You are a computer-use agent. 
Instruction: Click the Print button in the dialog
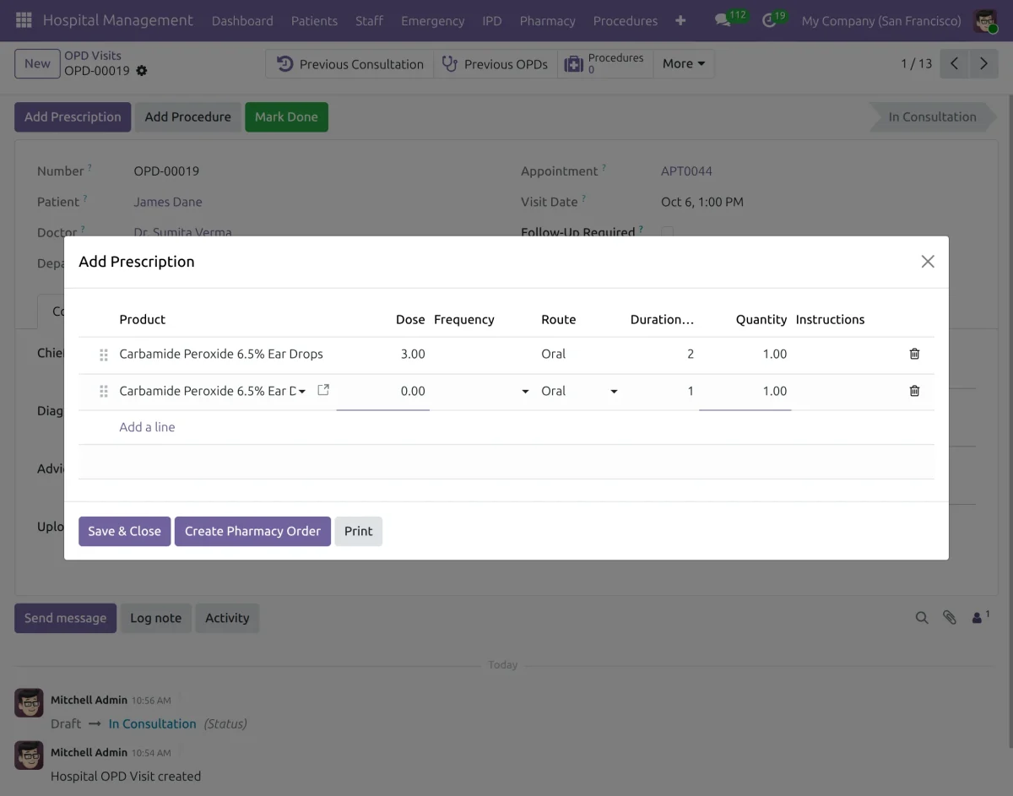358,531
